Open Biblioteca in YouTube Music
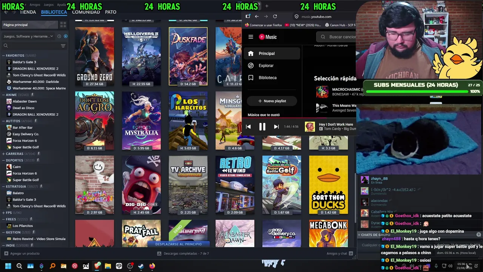 [272, 78]
